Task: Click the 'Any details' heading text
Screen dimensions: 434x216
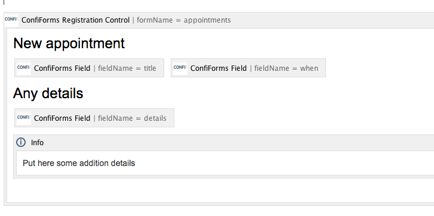Action: point(48,93)
